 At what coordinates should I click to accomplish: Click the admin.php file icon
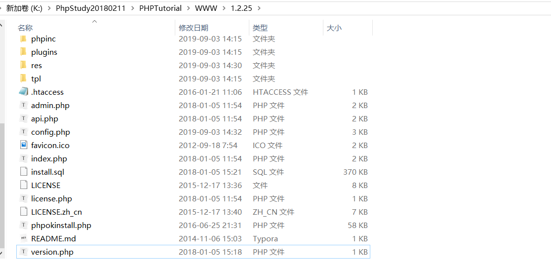[x=23, y=105]
